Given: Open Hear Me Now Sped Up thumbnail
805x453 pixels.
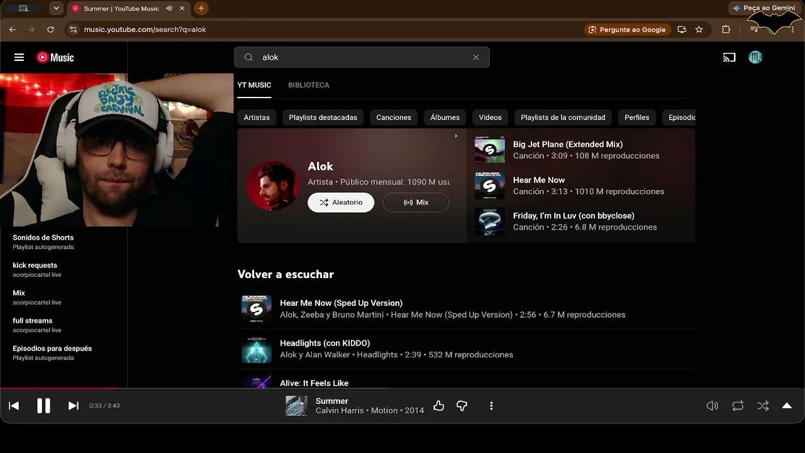Looking at the screenshot, I should (x=257, y=309).
